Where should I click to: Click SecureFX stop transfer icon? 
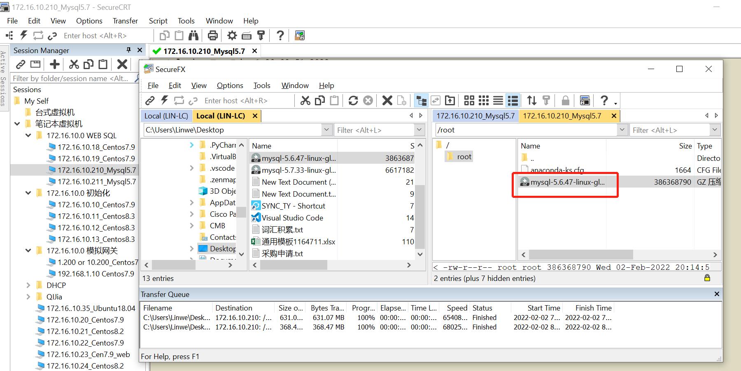pyautogui.click(x=368, y=100)
